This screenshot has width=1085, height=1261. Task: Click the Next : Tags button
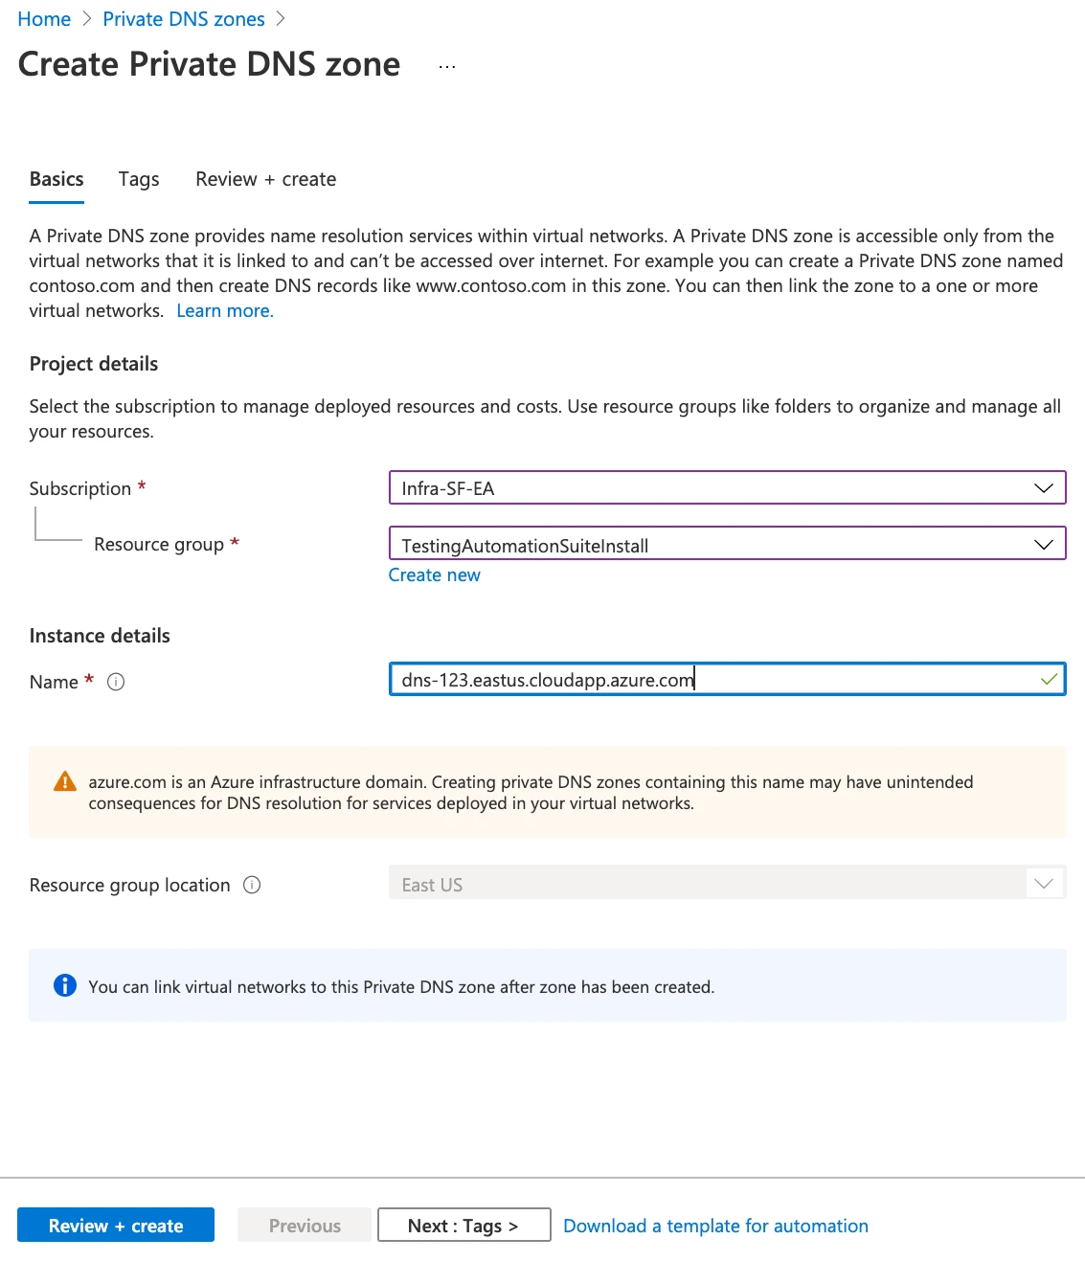click(464, 1225)
